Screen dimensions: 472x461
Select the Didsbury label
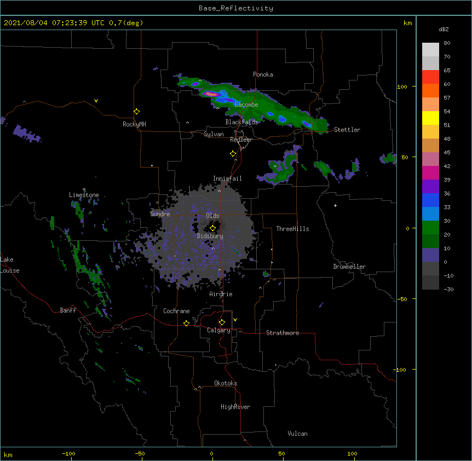210,236
